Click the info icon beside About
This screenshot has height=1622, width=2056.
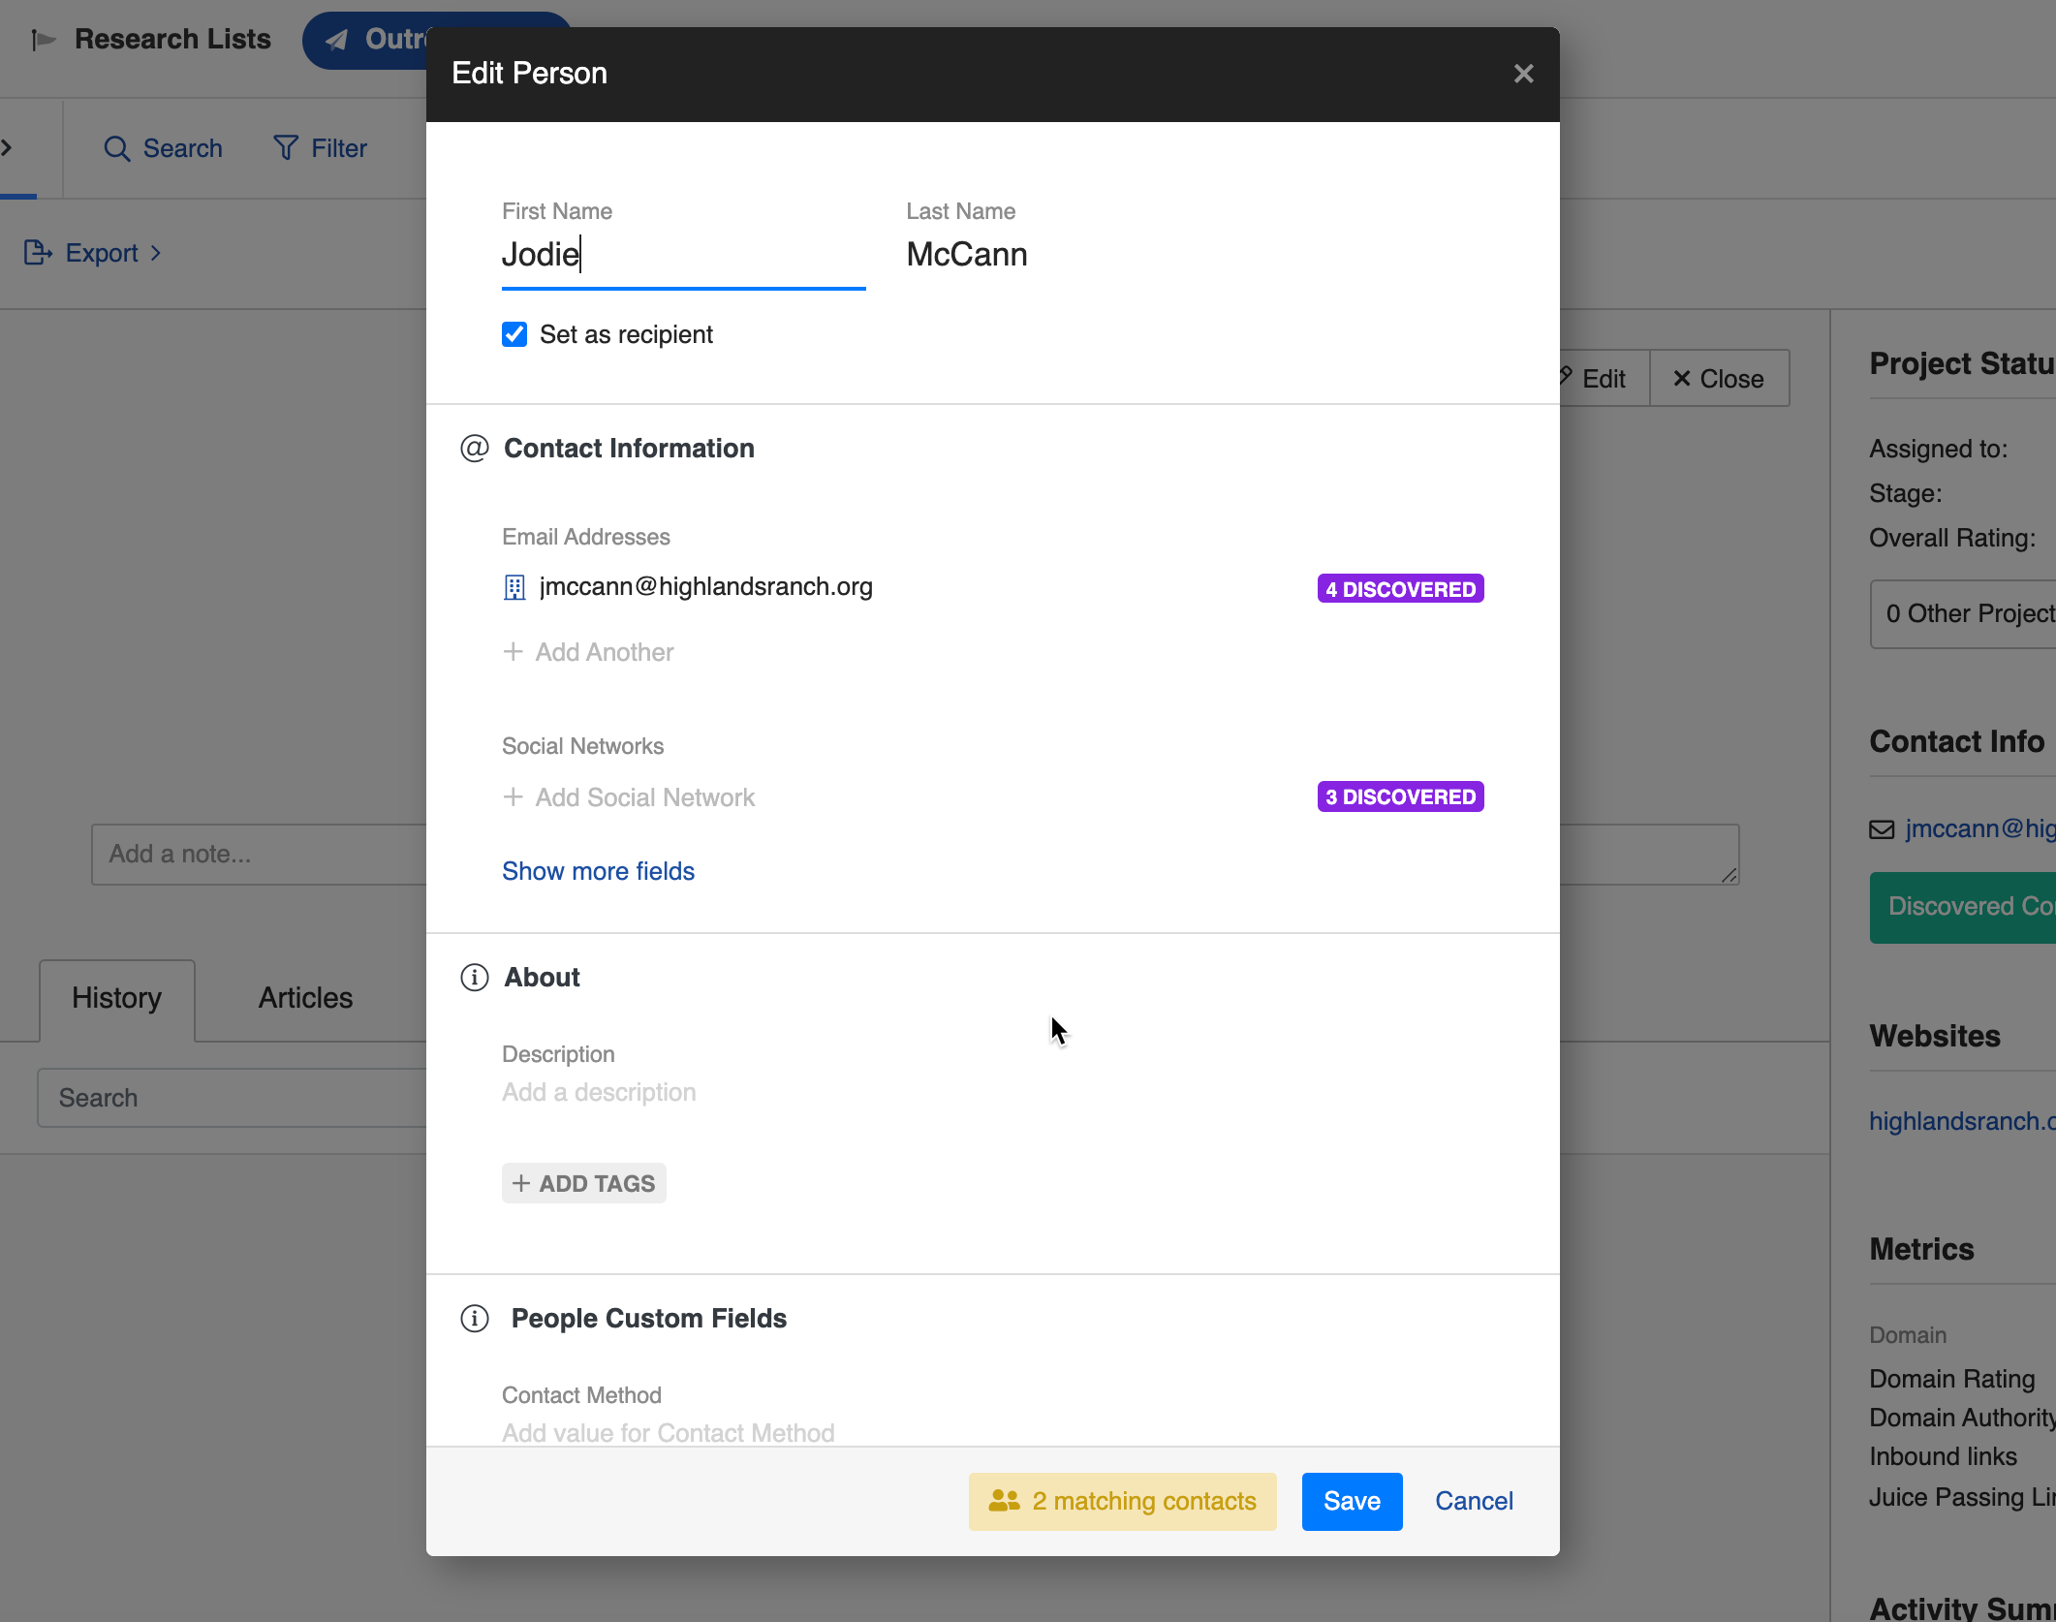pos(474,978)
